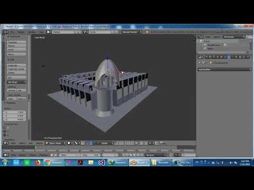This screenshot has width=254, height=190.
Task: Switch to the Render Layers properties tab icon
Action: coord(210,57)
